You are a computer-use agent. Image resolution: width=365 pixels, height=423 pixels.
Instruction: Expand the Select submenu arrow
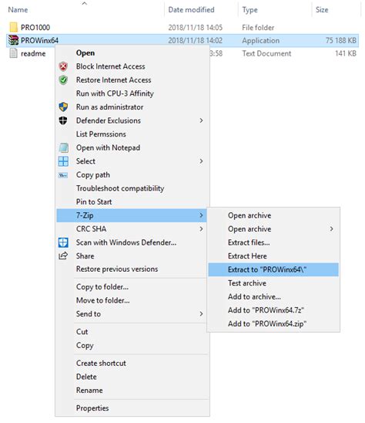201,161
